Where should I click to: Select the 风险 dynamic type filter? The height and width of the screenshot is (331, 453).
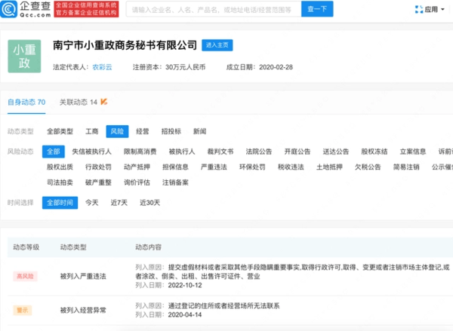point(117,132)
